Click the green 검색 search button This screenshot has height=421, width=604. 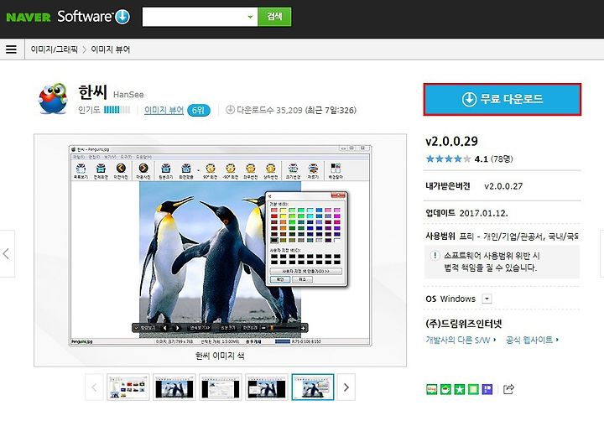[x=274, y=17]
